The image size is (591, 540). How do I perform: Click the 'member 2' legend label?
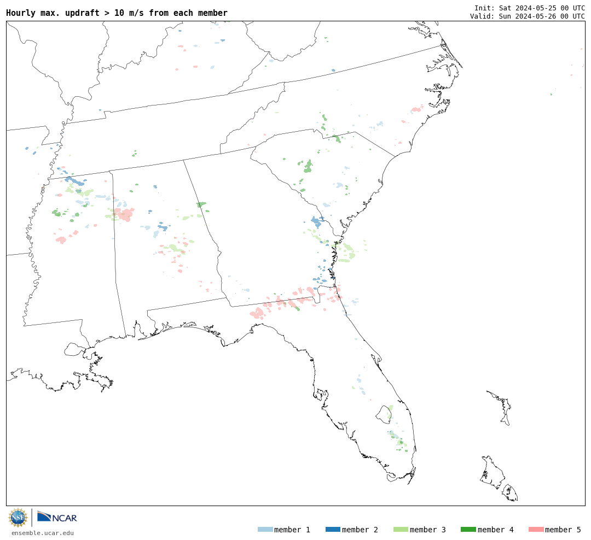pos(360,530)
